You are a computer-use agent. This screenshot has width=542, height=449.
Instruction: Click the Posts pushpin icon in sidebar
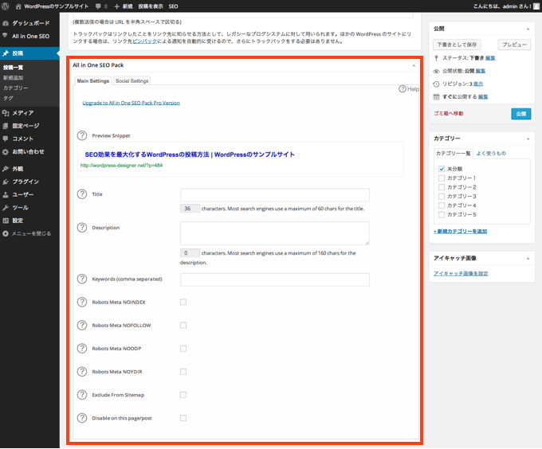[x=6, y=53]
